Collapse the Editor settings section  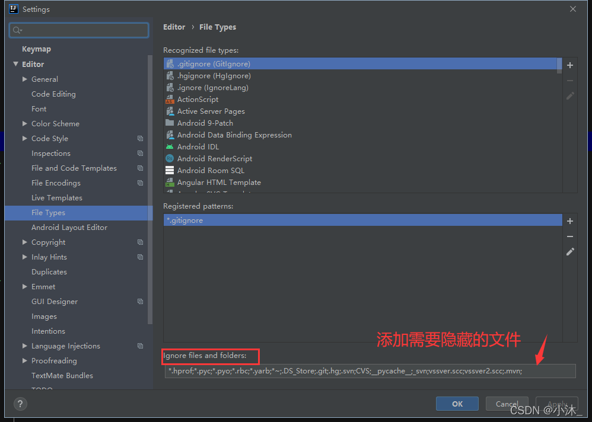(15, 64)
